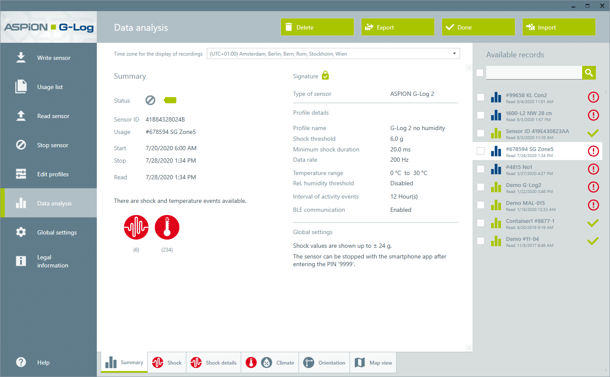Open the Orientation tab
This screenshot has width=610, height=377.
pos(324,362)
